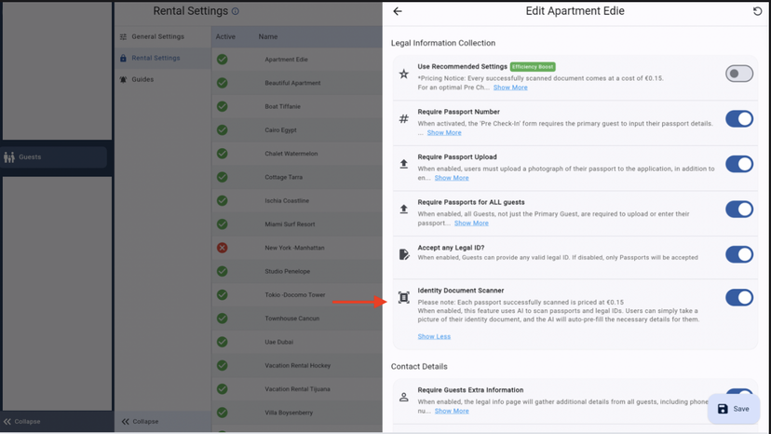Screen dimensions: 771x434
Task: Open General Settings in the sidebar
Action: [x=157, y=37]
